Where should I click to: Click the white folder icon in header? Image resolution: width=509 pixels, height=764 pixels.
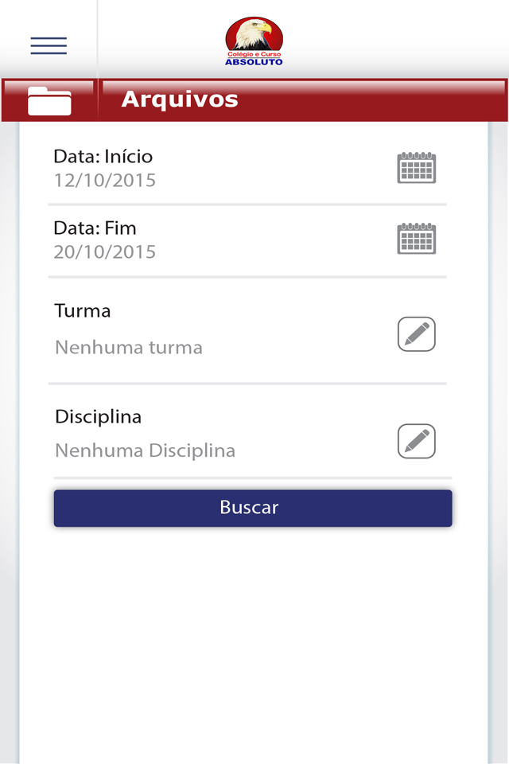pos(49,100)
